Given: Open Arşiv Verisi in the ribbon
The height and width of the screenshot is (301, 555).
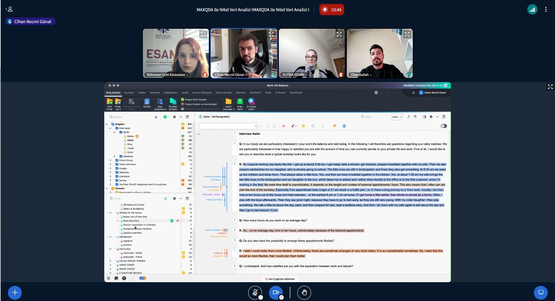Looking at the screenshot, I should 240,104.
